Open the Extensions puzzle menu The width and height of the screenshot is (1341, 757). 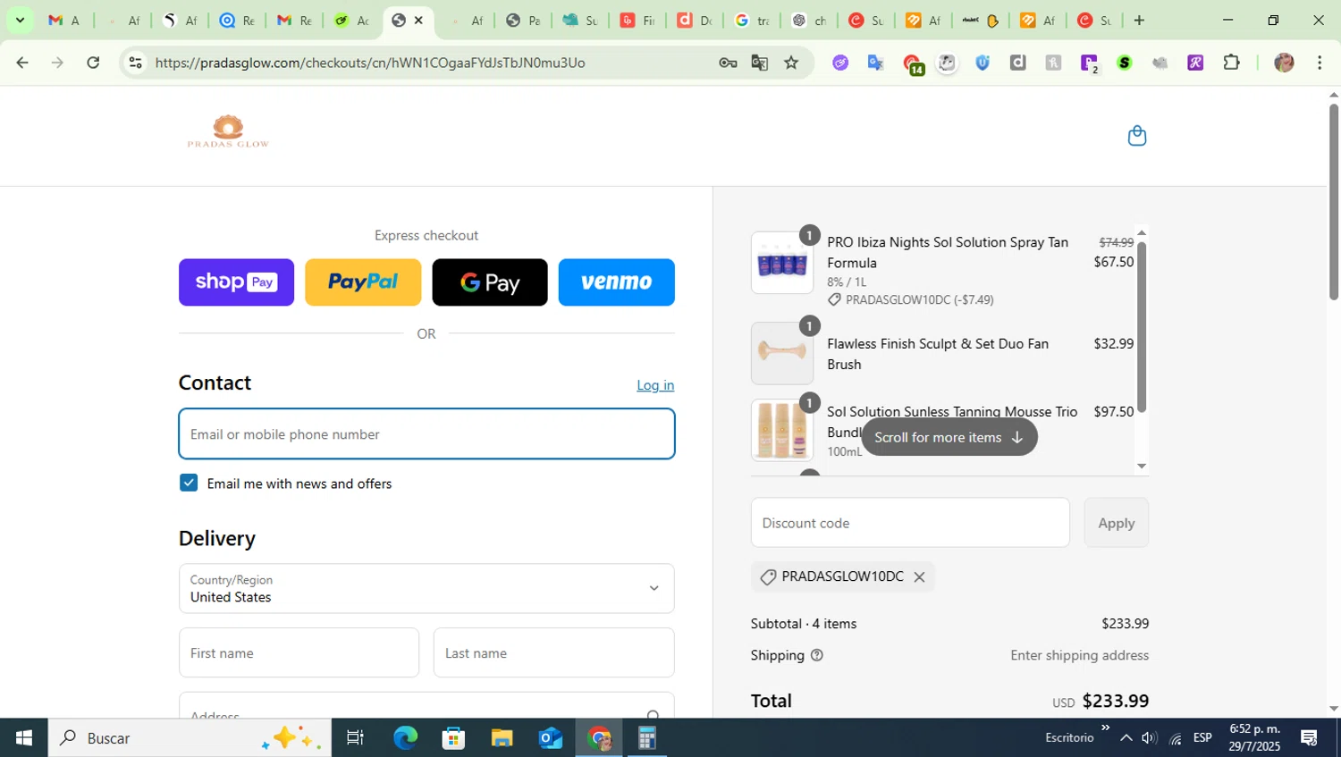(1231, 63)
